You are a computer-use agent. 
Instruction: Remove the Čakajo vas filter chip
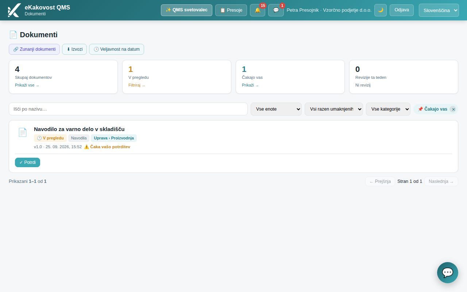point(453,109)
